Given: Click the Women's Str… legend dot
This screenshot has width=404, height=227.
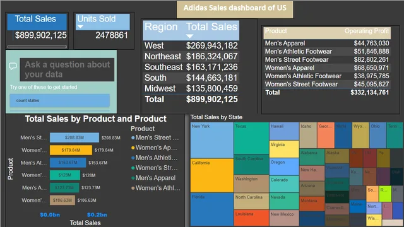Looking at the screenshot, I should (133, 168).
